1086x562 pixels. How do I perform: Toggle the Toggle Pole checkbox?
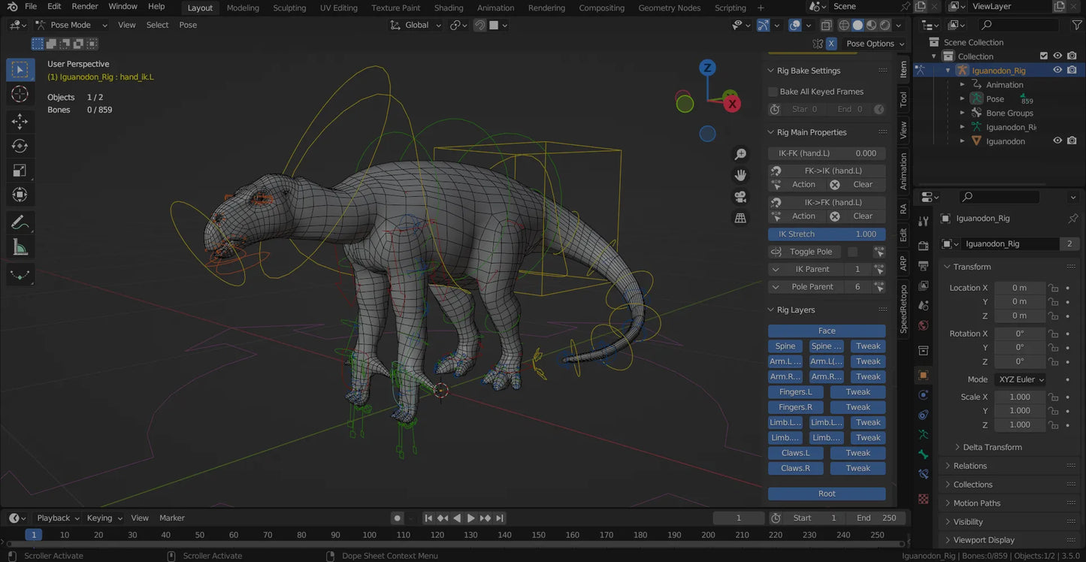point(852,252)
